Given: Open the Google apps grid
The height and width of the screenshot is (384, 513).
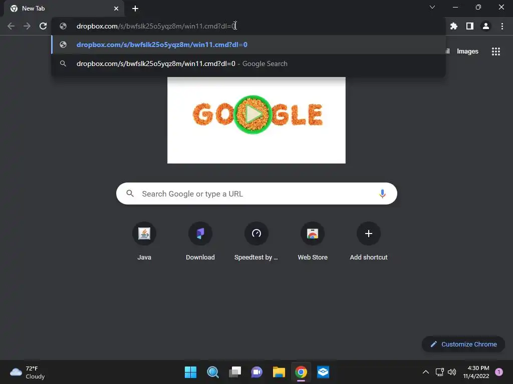Looking at the screenshot, I should pyautogui.click(x=496, y=51).
